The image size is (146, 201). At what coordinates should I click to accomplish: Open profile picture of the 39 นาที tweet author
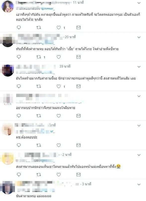click(8, 71)
